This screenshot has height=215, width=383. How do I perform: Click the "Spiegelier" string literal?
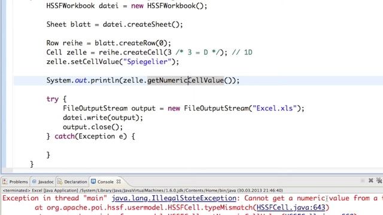pos(147,62)
